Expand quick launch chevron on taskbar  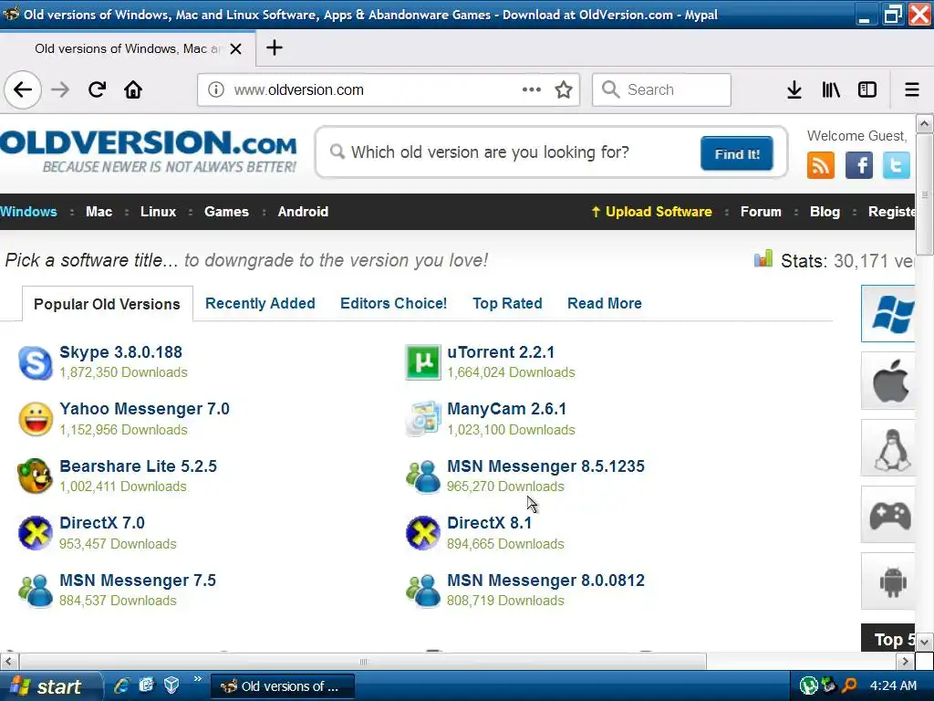click(x=197, y=679)
